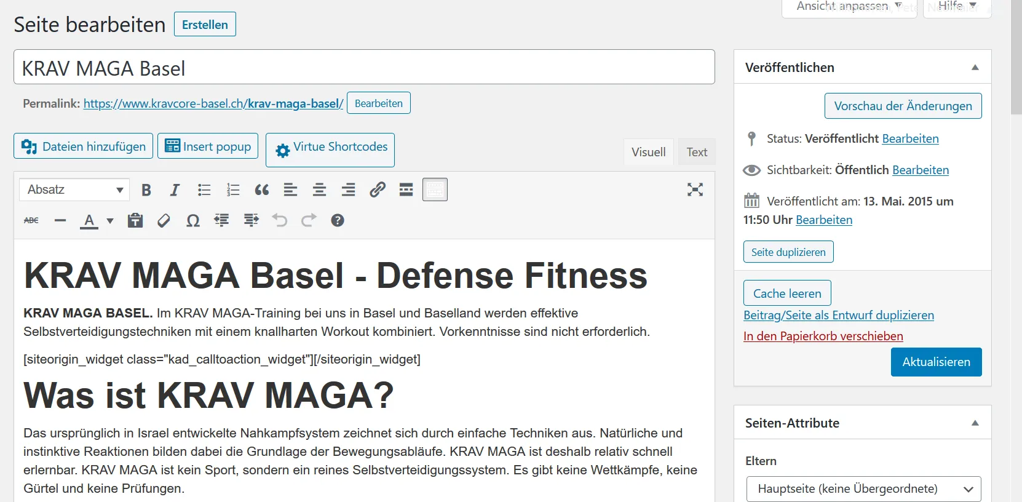Click the Insert popup button
Screen dimensions: 1022x502
[x=208, y=146]
